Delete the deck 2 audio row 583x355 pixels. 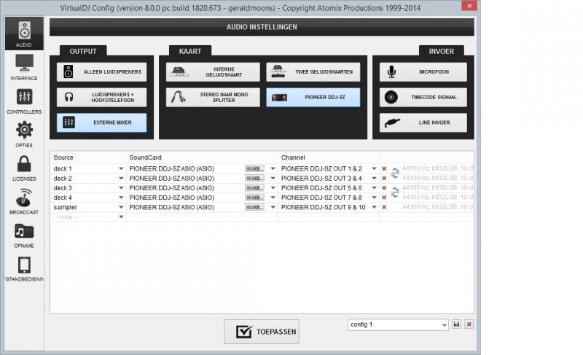click(x=384, y=179)
